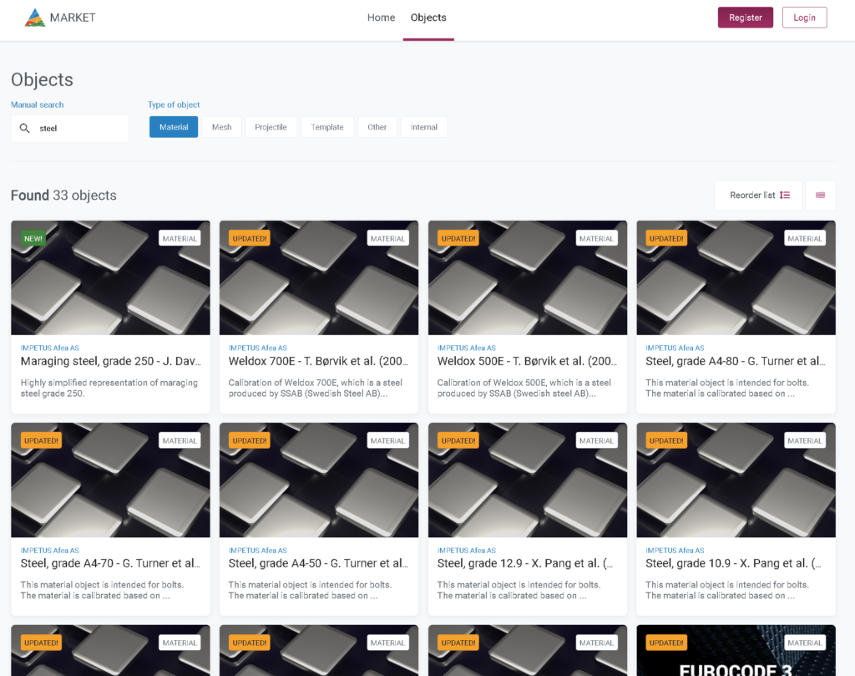The width and height of the screenshot is (855, 676).
Task: Click the 'Steel, grade A4-70' title
Action: click(111, 563)
